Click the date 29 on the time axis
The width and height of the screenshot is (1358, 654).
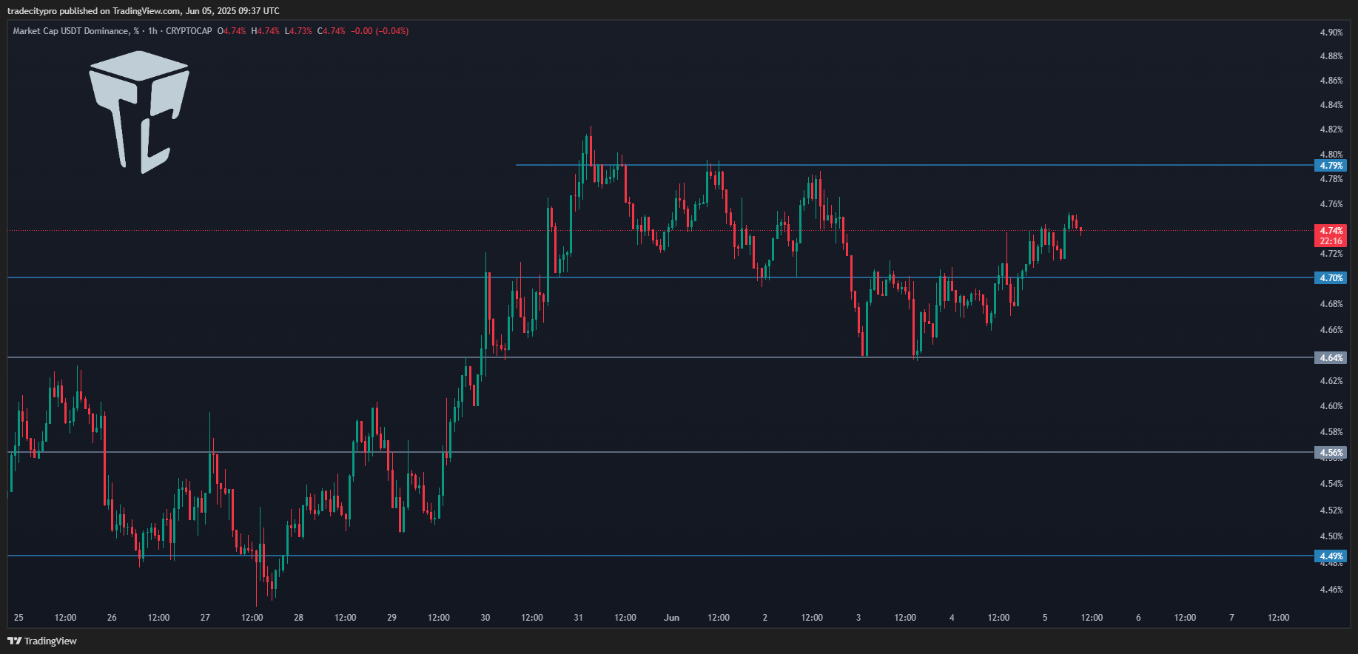391,618
